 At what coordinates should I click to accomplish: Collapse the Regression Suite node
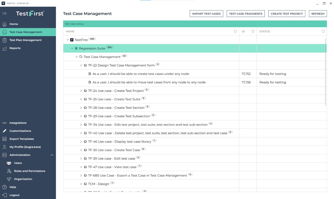(72, 48)
